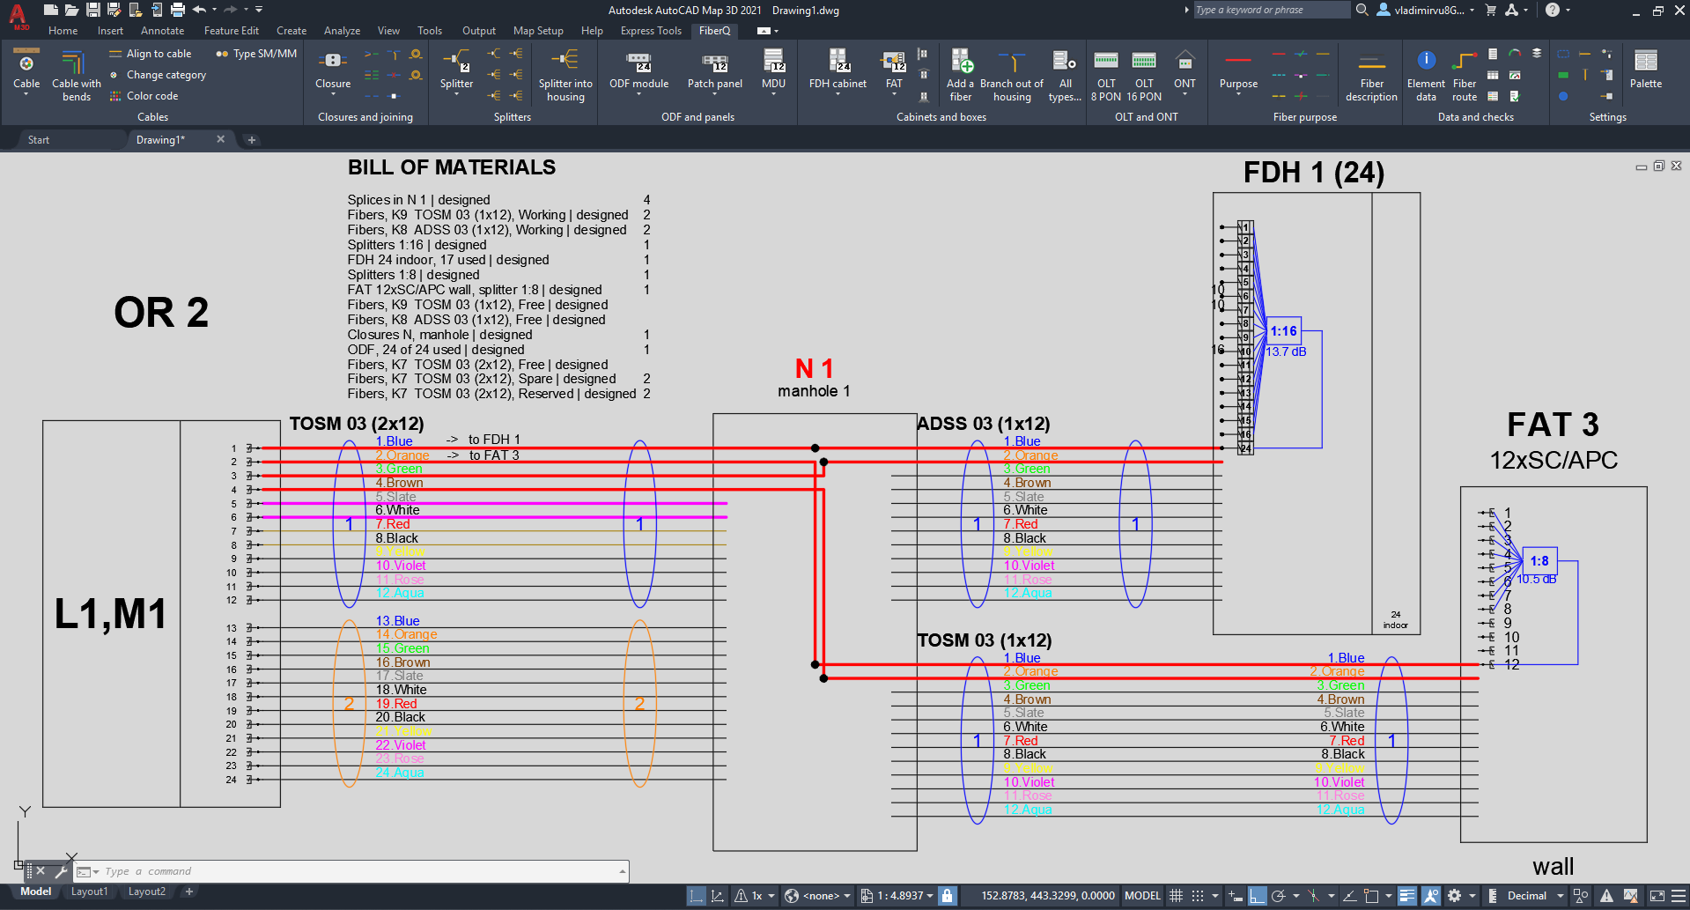Click the 1:16 splitter block in FDH 1

tap(1283, 331)
